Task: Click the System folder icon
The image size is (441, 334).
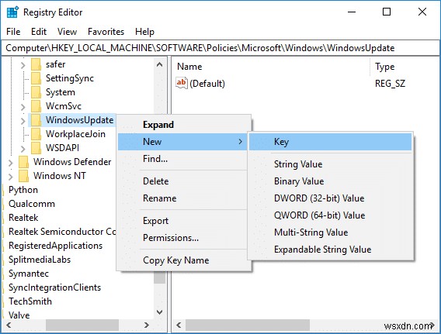Action: tap(36, 92)
